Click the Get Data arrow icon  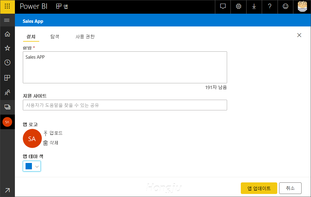pyautogui.click(x=7, y=190)
